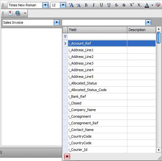Open the font size dropdown
The height and width of the screenshot is (161, 162).
point(63,5)
